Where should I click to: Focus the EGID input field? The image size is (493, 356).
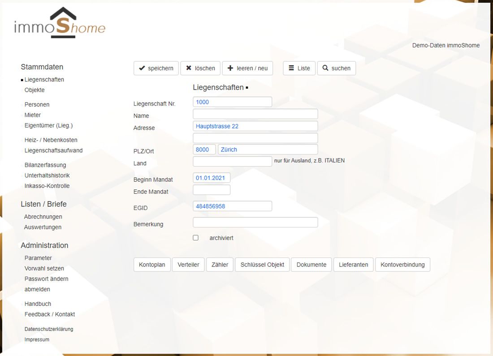pos(232,206)
